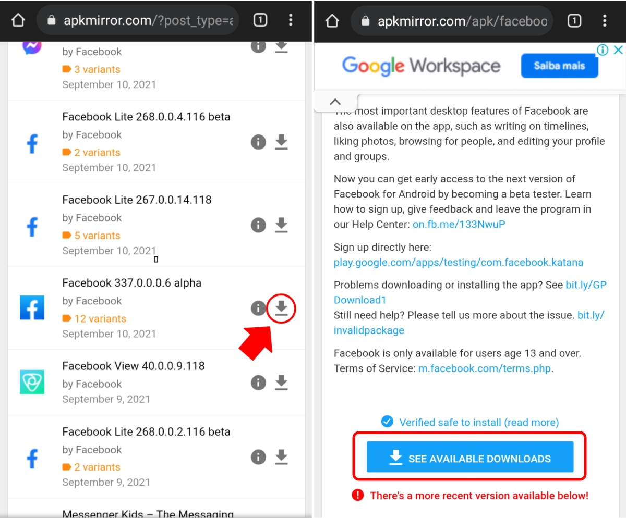The image size is (626, 518).
Task: Open the bit.ly/GPDownload1 link
Action: (x=586, y=285)
